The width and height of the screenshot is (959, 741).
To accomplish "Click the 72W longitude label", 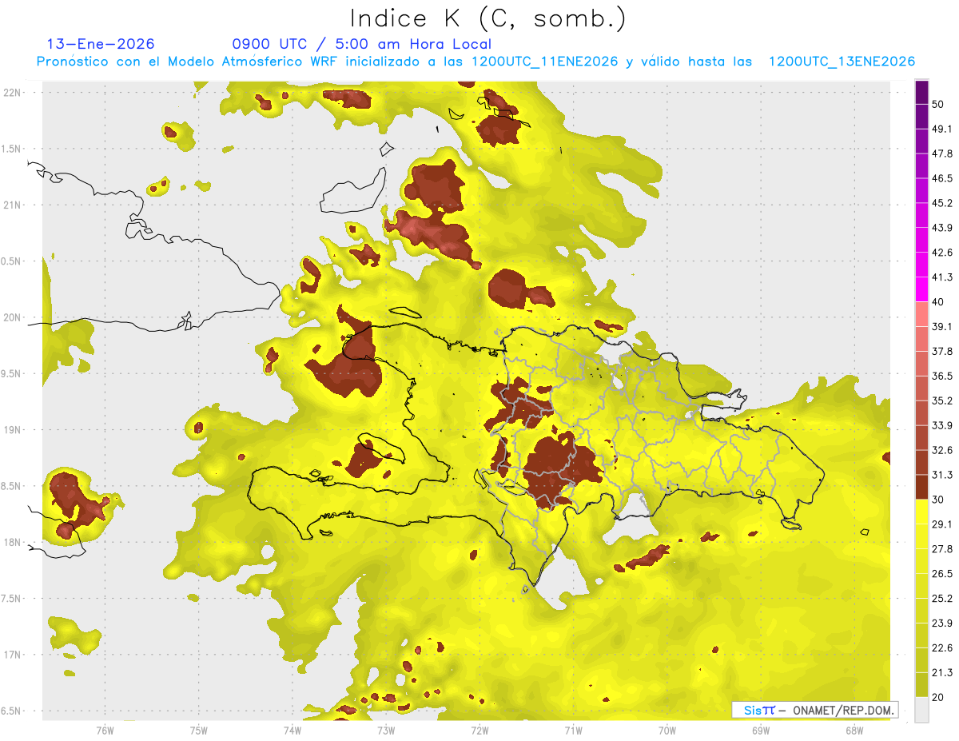I will 479,731.
